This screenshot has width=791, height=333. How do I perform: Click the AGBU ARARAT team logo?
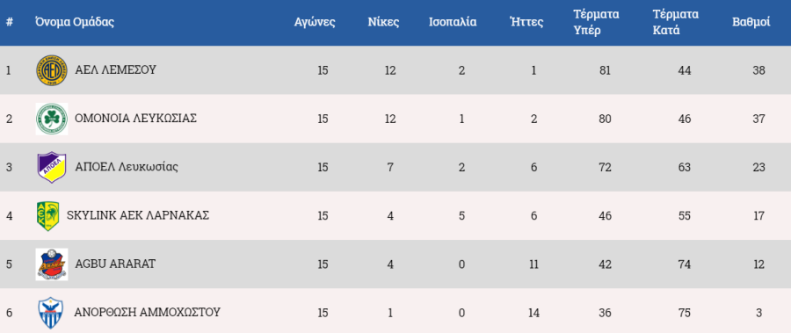52,264
